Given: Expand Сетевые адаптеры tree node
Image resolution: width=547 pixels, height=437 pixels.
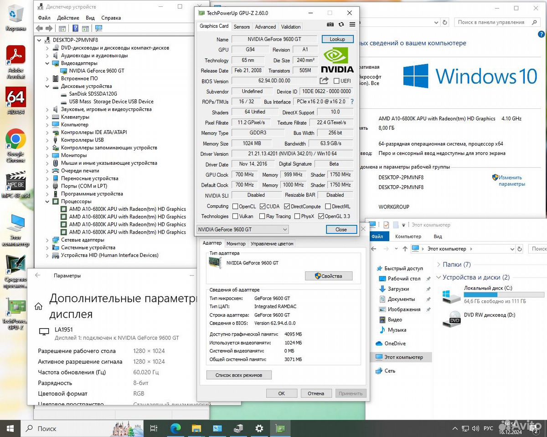Looking at the screenshot, I should [x=47, y=240].
